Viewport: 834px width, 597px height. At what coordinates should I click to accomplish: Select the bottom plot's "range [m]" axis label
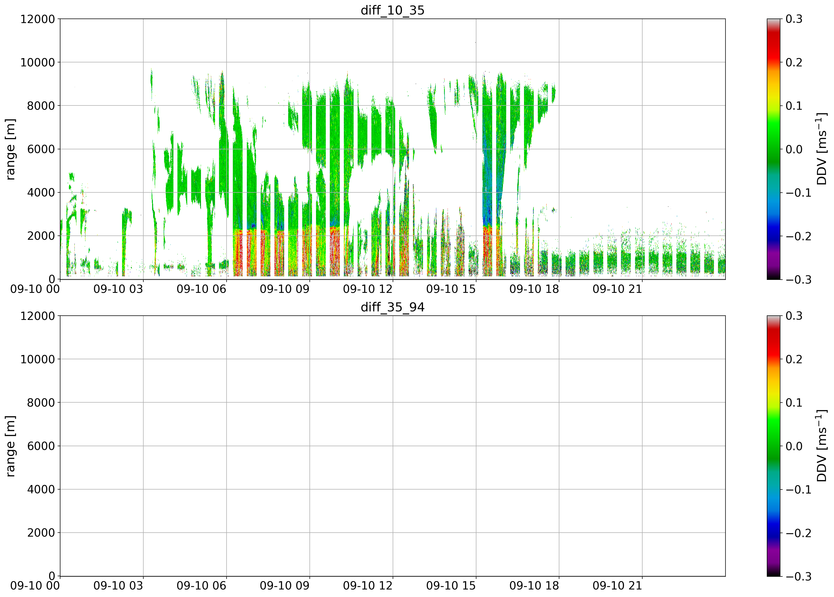click(11, 446)
